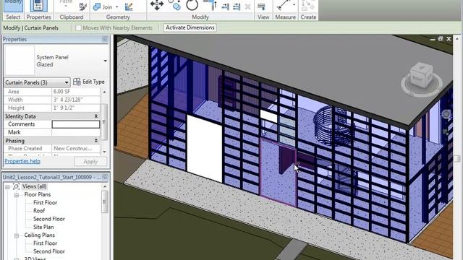This screenshot has height=260, width=463.
Task: Click the Views (all) browser icon
Action: coord(16,186)
